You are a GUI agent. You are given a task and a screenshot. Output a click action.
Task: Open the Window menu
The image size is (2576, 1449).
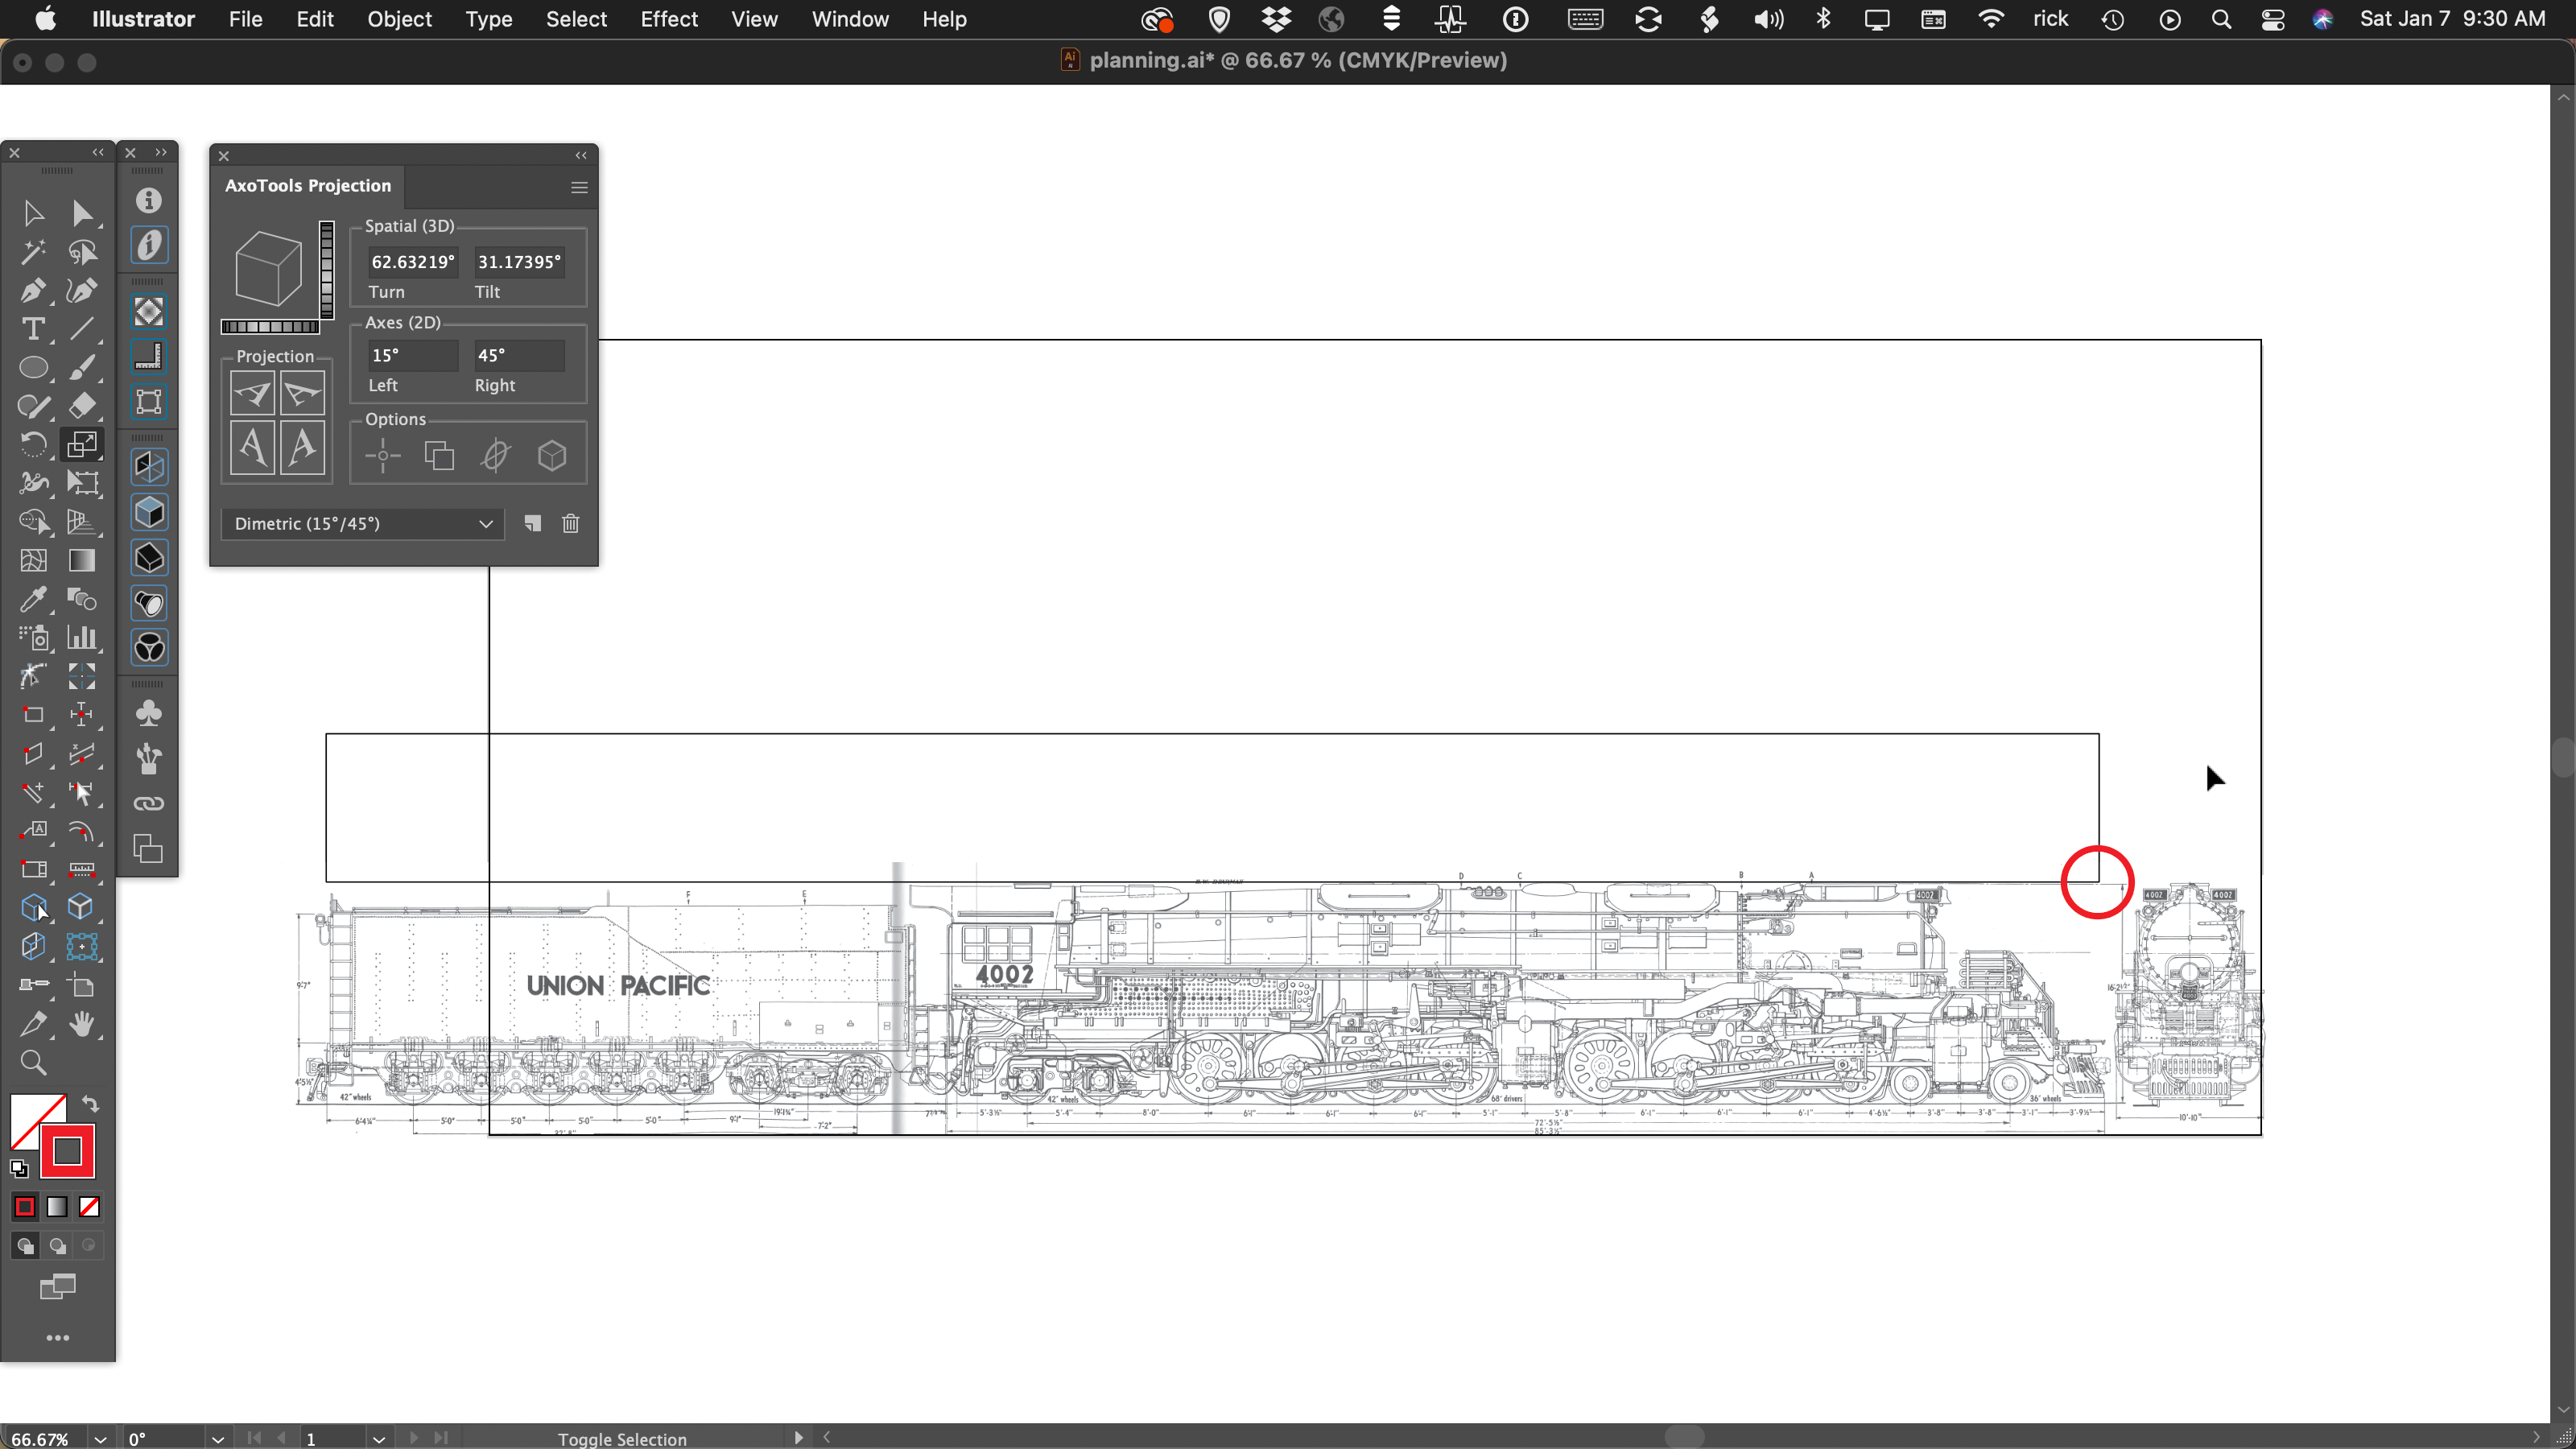click(850, 19)
